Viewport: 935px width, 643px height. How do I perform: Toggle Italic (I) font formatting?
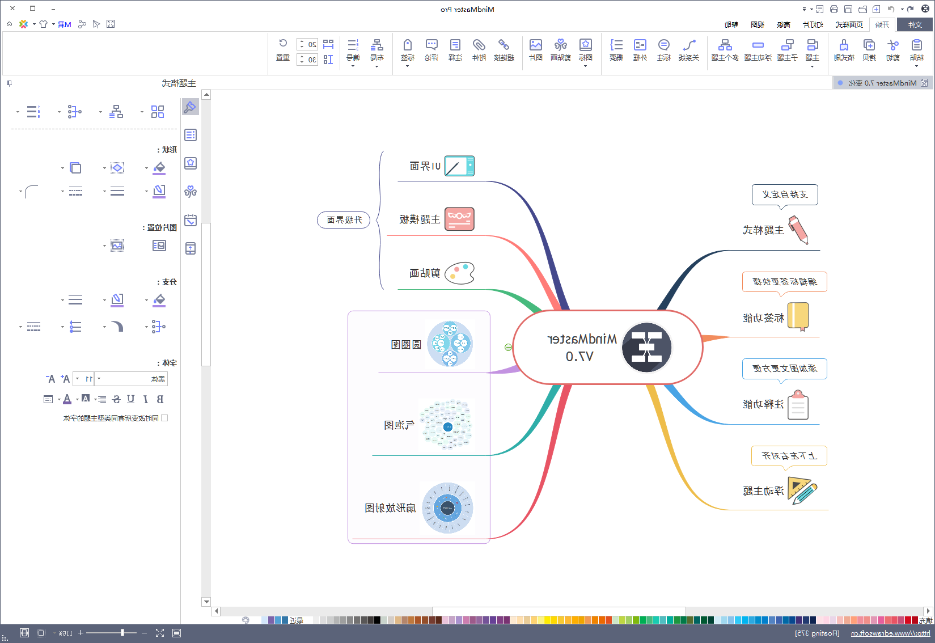(146, 399)
